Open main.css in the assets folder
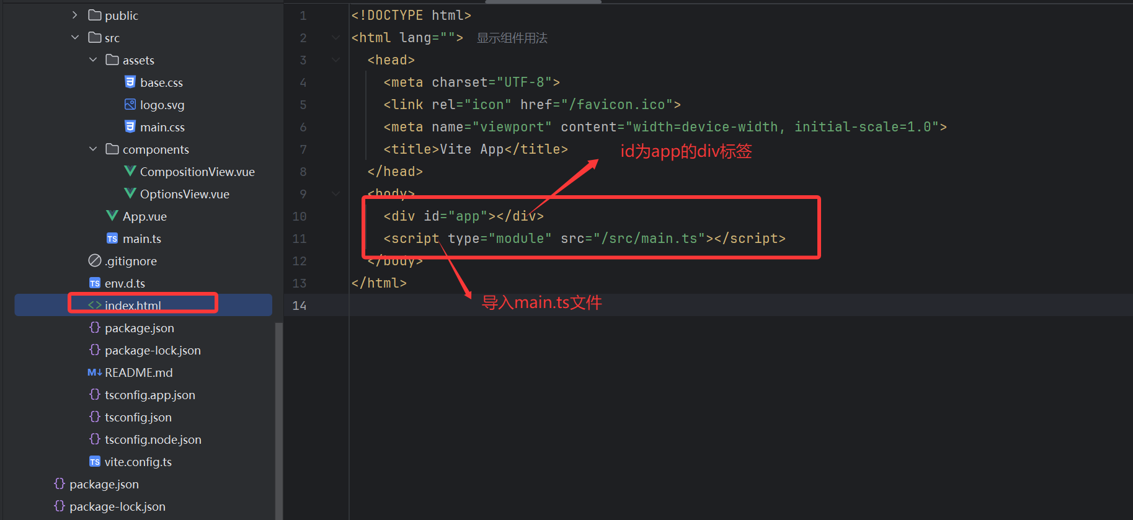 (162, 127)
